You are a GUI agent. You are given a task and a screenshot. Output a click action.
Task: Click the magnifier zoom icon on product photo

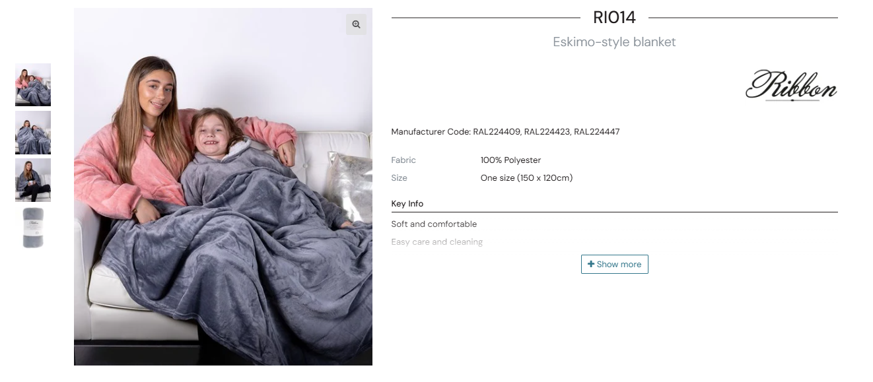(x=356, y=24)
